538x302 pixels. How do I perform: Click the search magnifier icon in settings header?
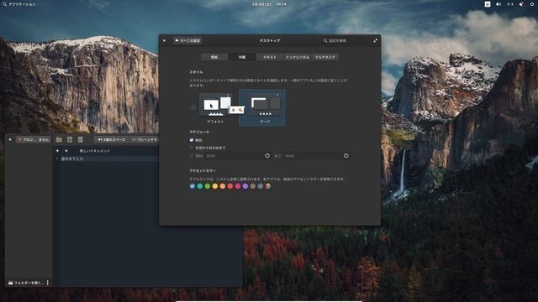coord(325,40)
